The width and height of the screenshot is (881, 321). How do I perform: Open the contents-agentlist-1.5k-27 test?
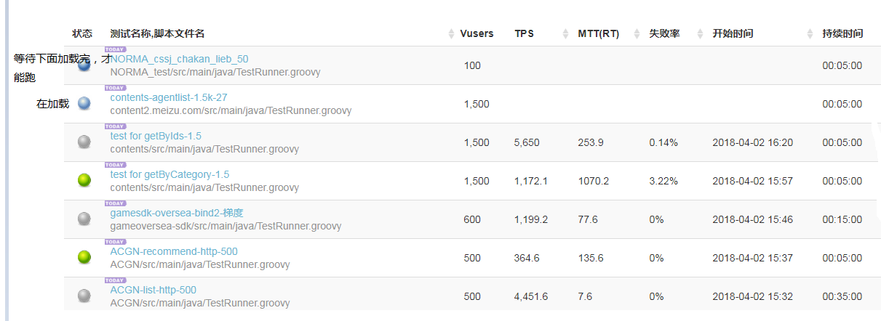coord(169,97)
